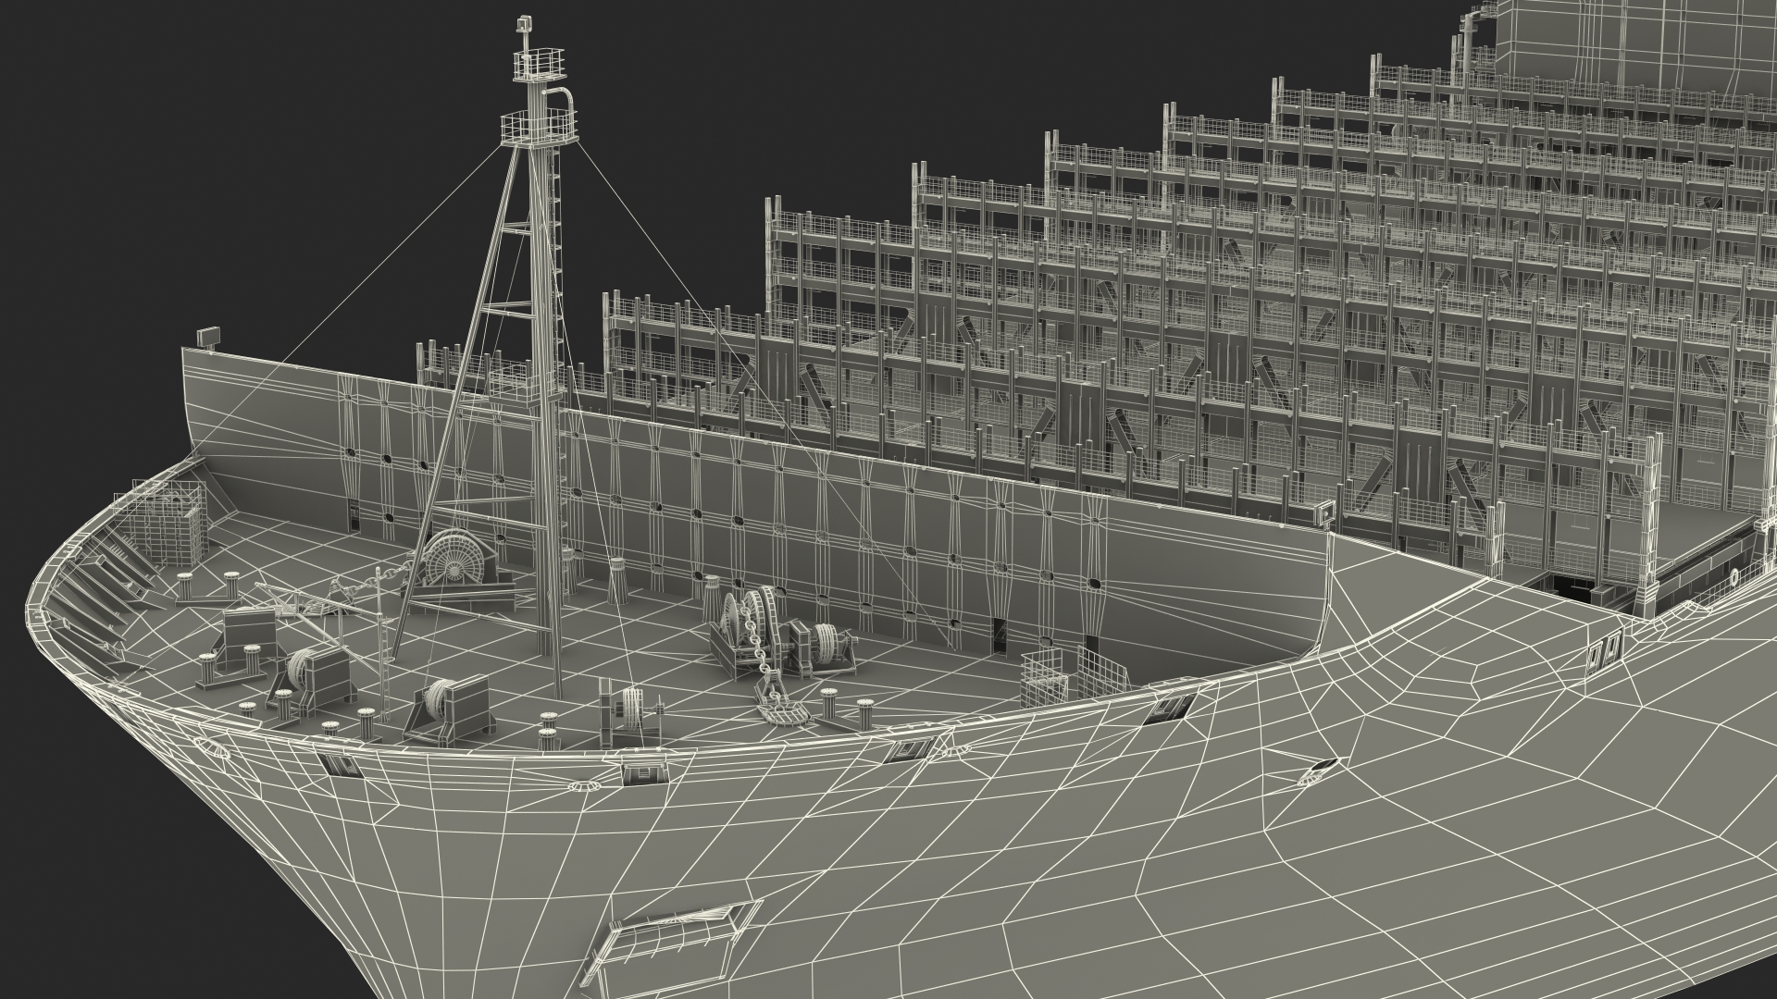Click the small sign atop bow bulwark
This screenshot has height=999, width=1777.
pos(209,338)
